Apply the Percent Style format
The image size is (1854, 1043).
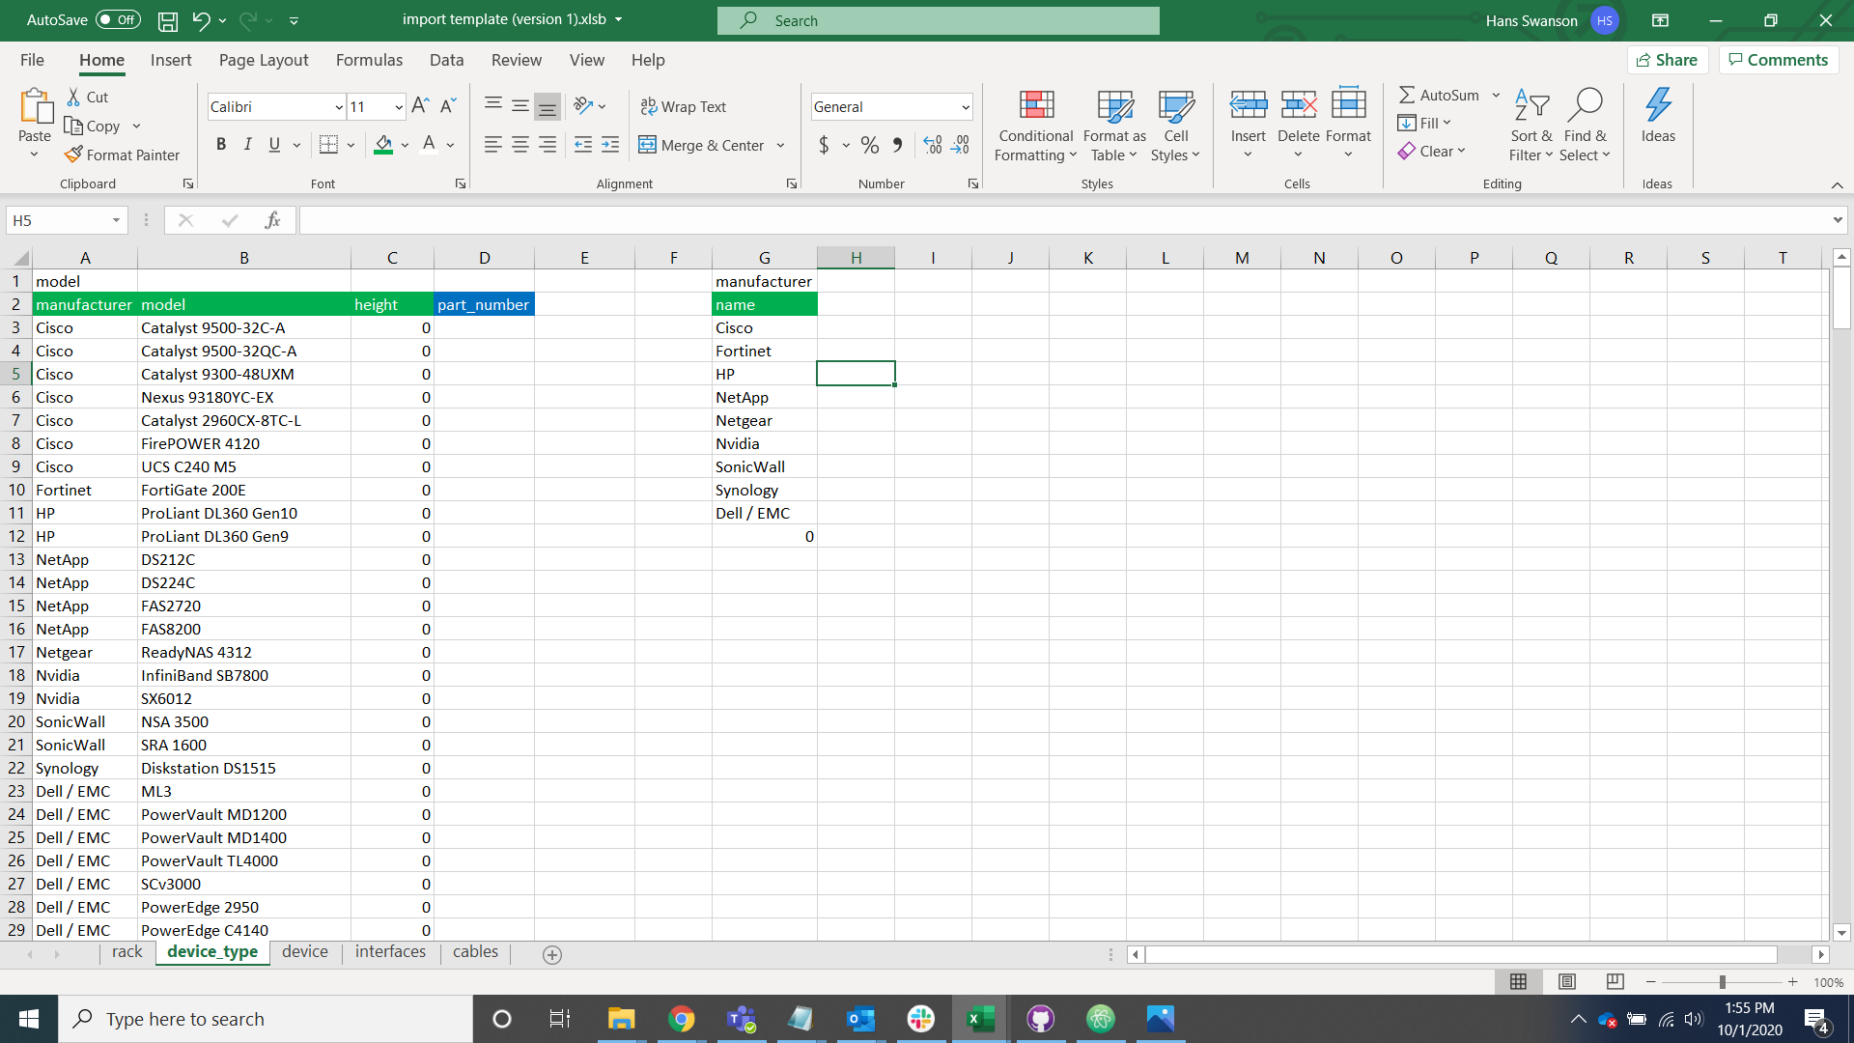(x=870, y=145)
